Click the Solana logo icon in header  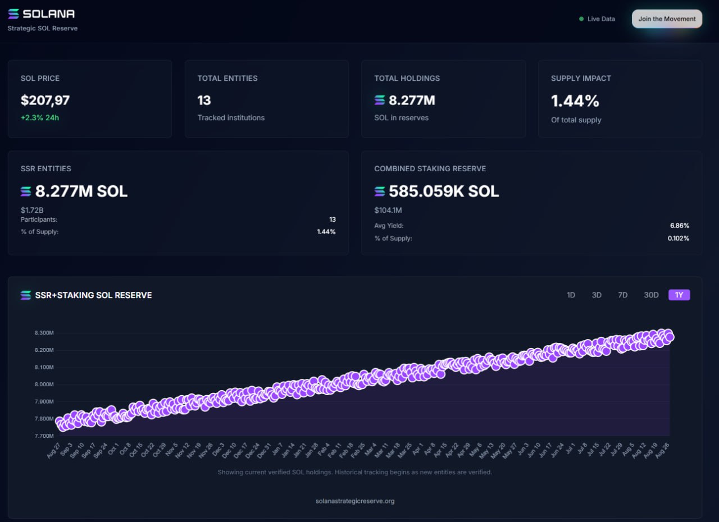tap(13, 14)
